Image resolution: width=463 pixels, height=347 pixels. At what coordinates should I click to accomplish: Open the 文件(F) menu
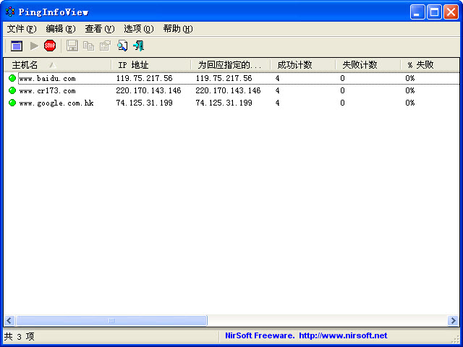coord(22,29)
